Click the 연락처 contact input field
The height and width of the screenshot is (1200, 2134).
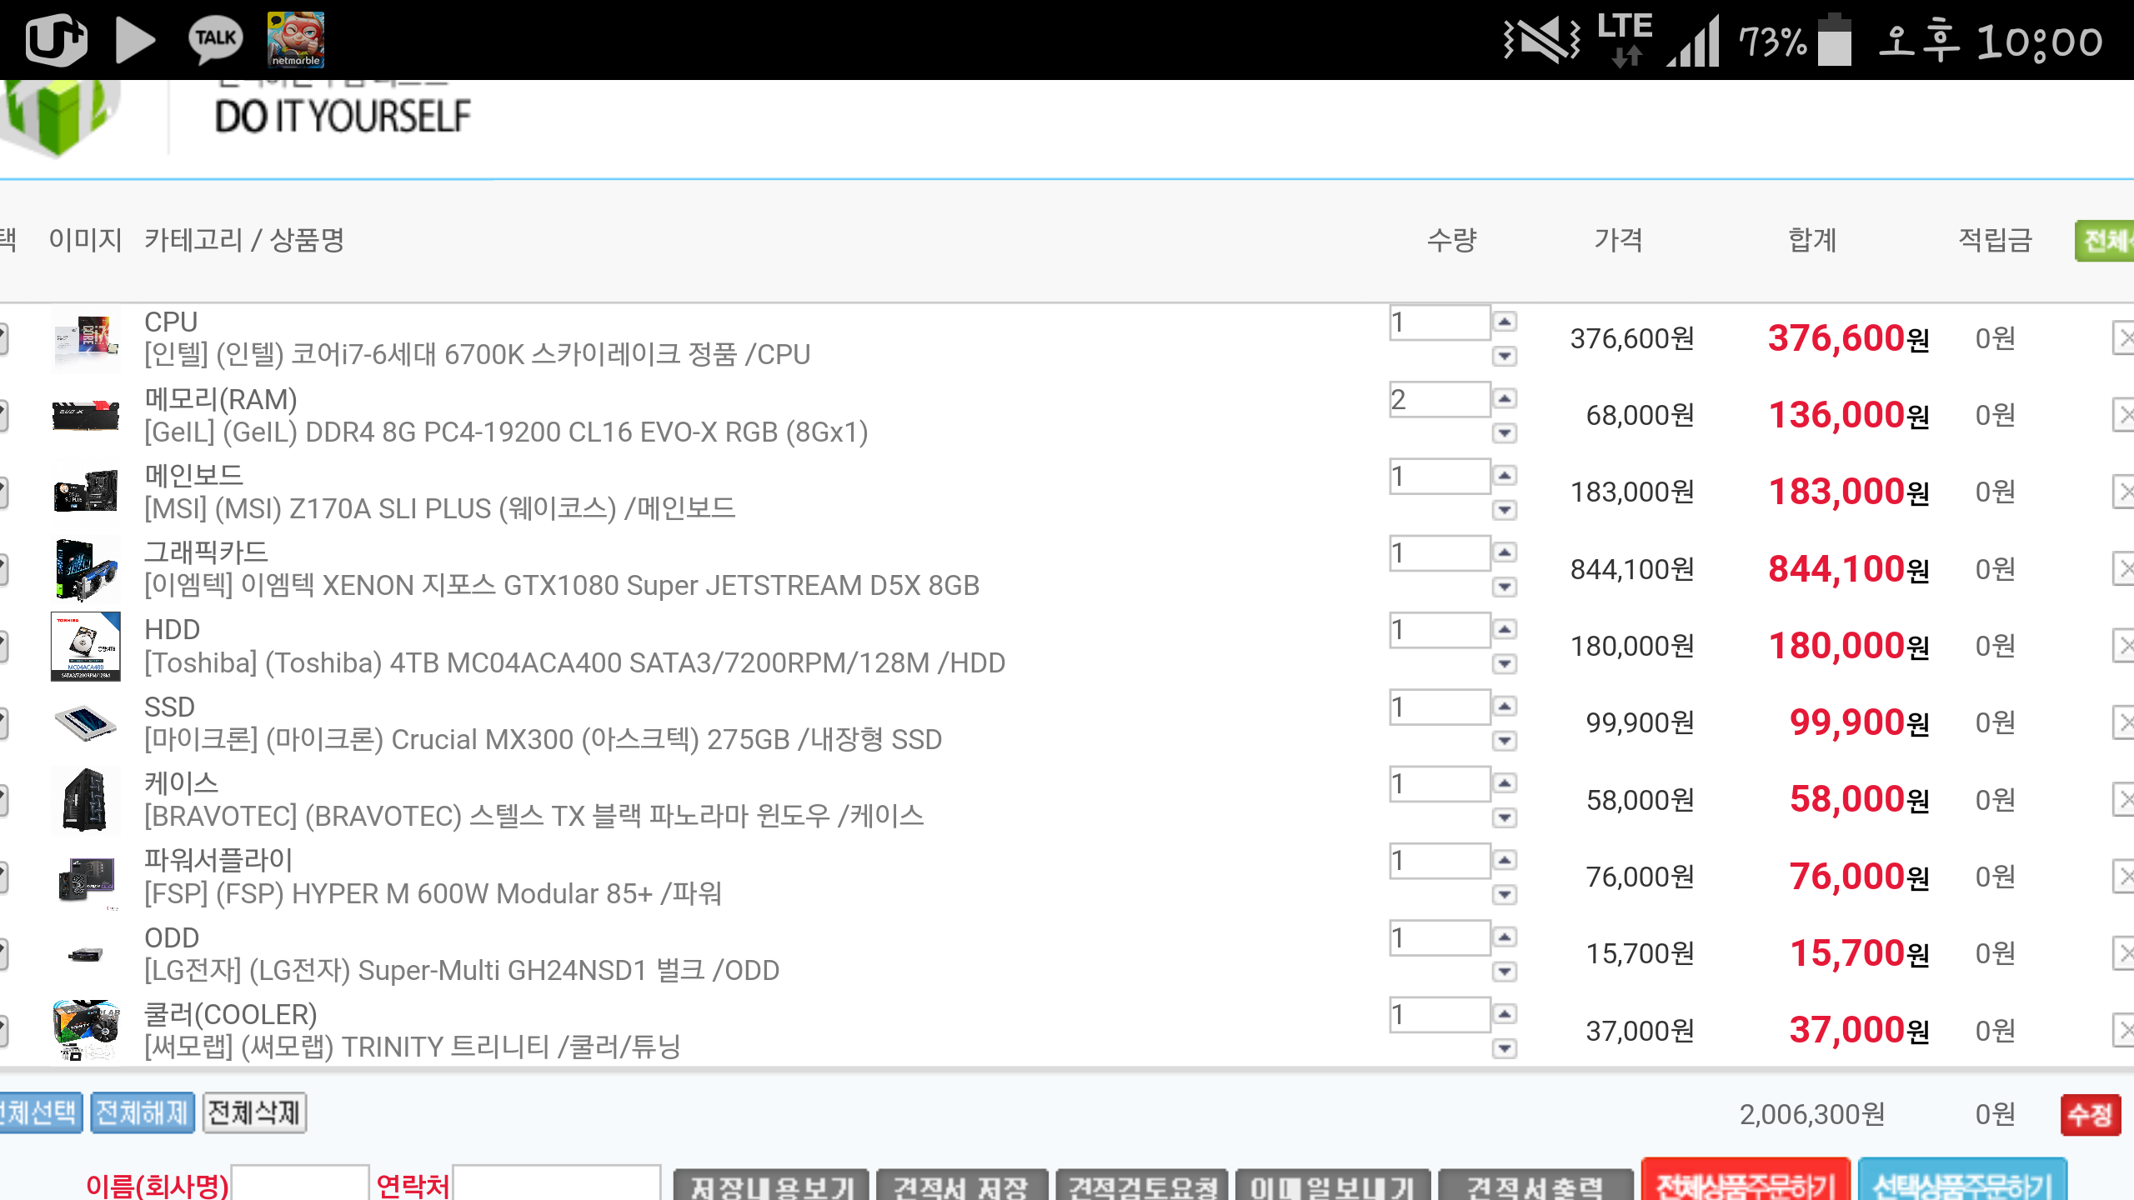(556, 1183)
